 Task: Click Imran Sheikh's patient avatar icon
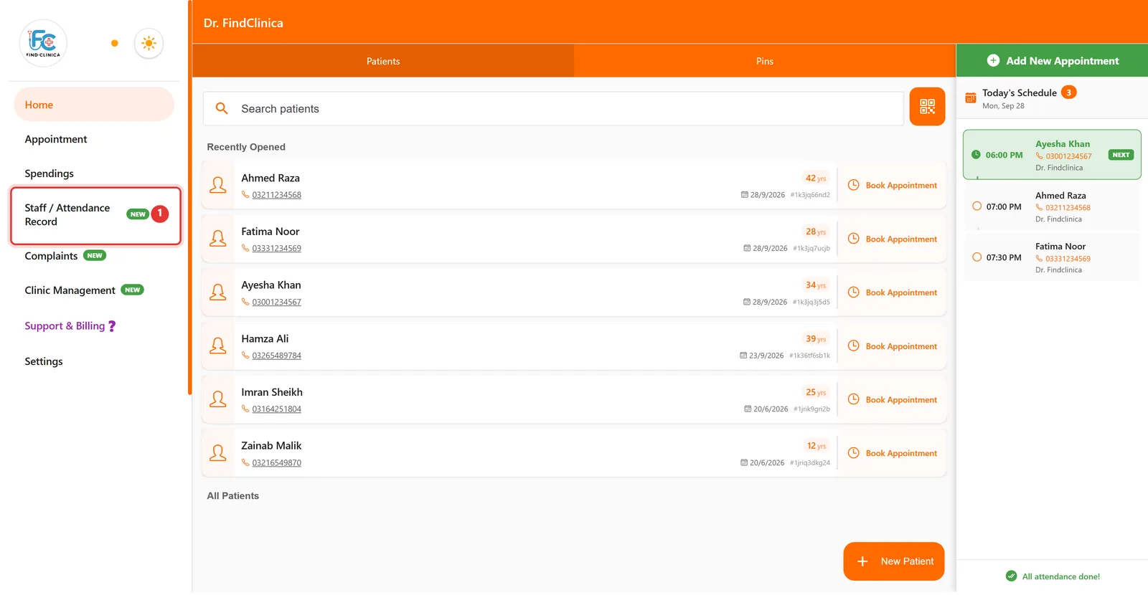point(218,399)
